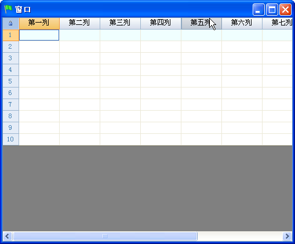Select the 第六列 column header
The width and height of the screenshot is (295, 244).
coord(242,23)
